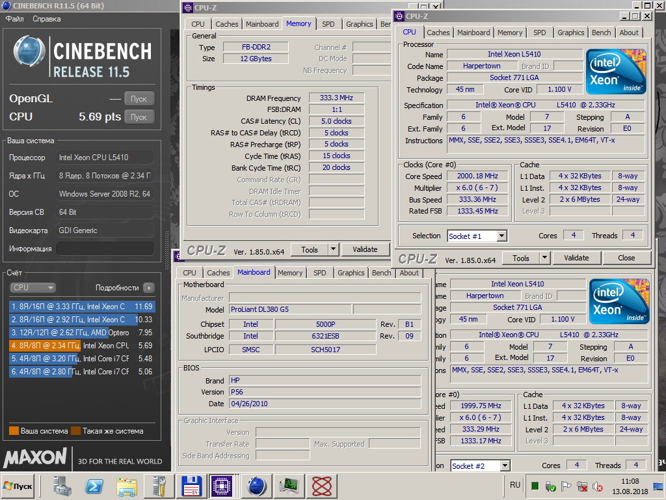Click the 333.3 MHz DRAM Frequency value
Screen dimensions: 666x500
coord(336,98)
